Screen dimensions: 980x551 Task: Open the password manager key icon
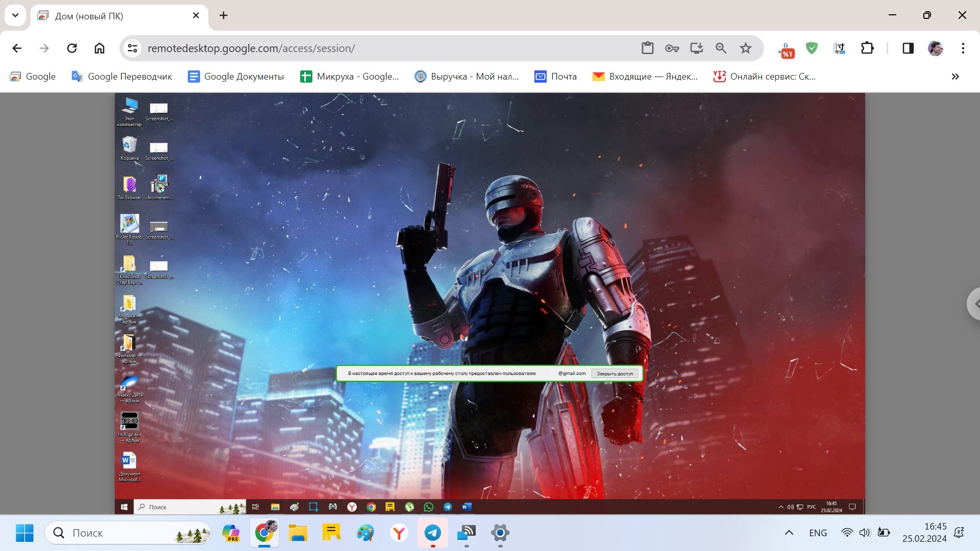[x=672, y=48]
